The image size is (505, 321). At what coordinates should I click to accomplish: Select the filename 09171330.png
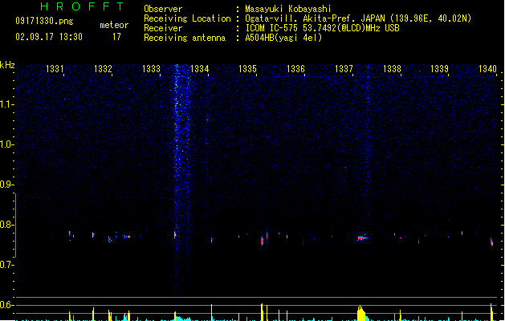pyautogui.click(x=44, y=21)
